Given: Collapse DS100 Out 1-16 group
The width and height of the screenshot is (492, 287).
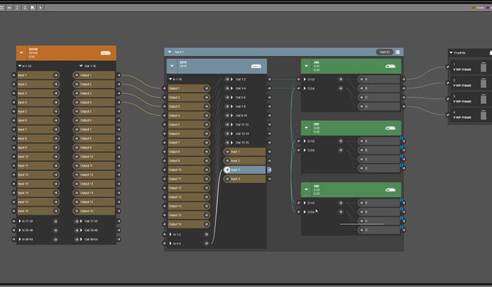Looking at the screenshot, I should point(81,66).
